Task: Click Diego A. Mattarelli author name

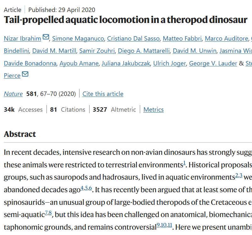Action: [x=143, y=51]
